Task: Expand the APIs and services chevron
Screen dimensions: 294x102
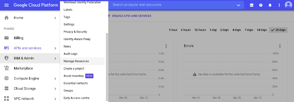Action: coord(55,48)
